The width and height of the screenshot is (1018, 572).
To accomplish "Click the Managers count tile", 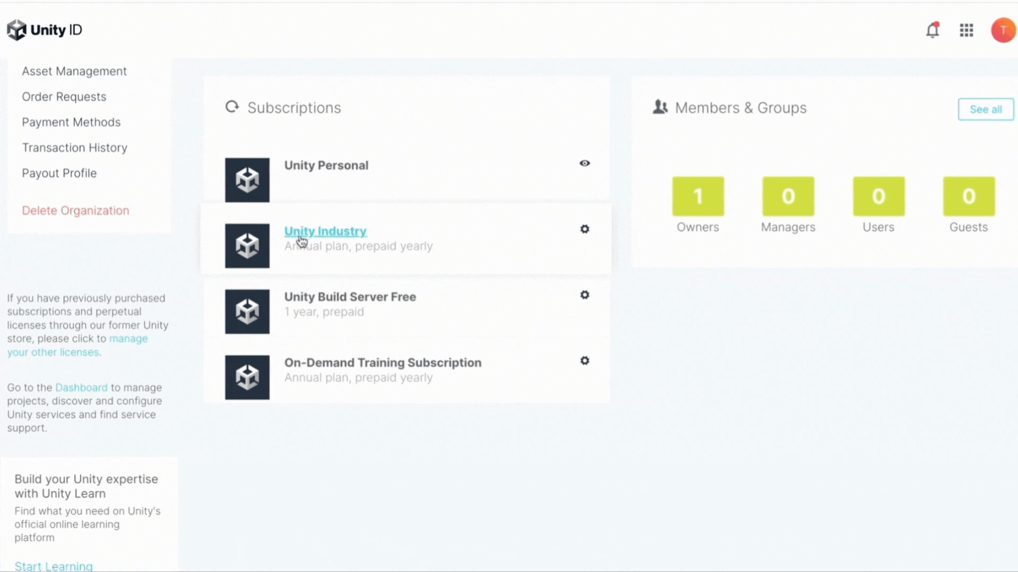I will [788, 196].
